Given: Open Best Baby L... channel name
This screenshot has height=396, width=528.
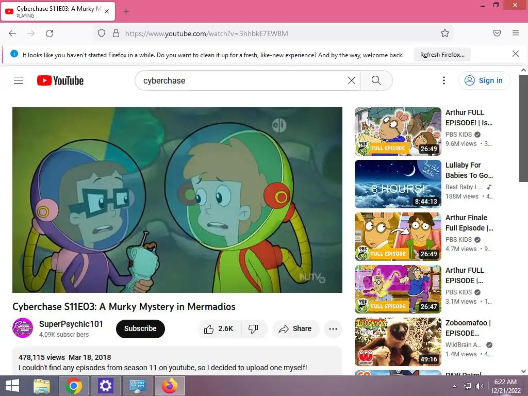Looking at the screenshot, I should pyautogui.click(x=464, y=187).
